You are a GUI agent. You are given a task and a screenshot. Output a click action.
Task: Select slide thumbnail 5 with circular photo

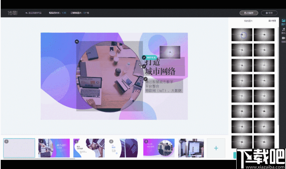tap(159, 148)
